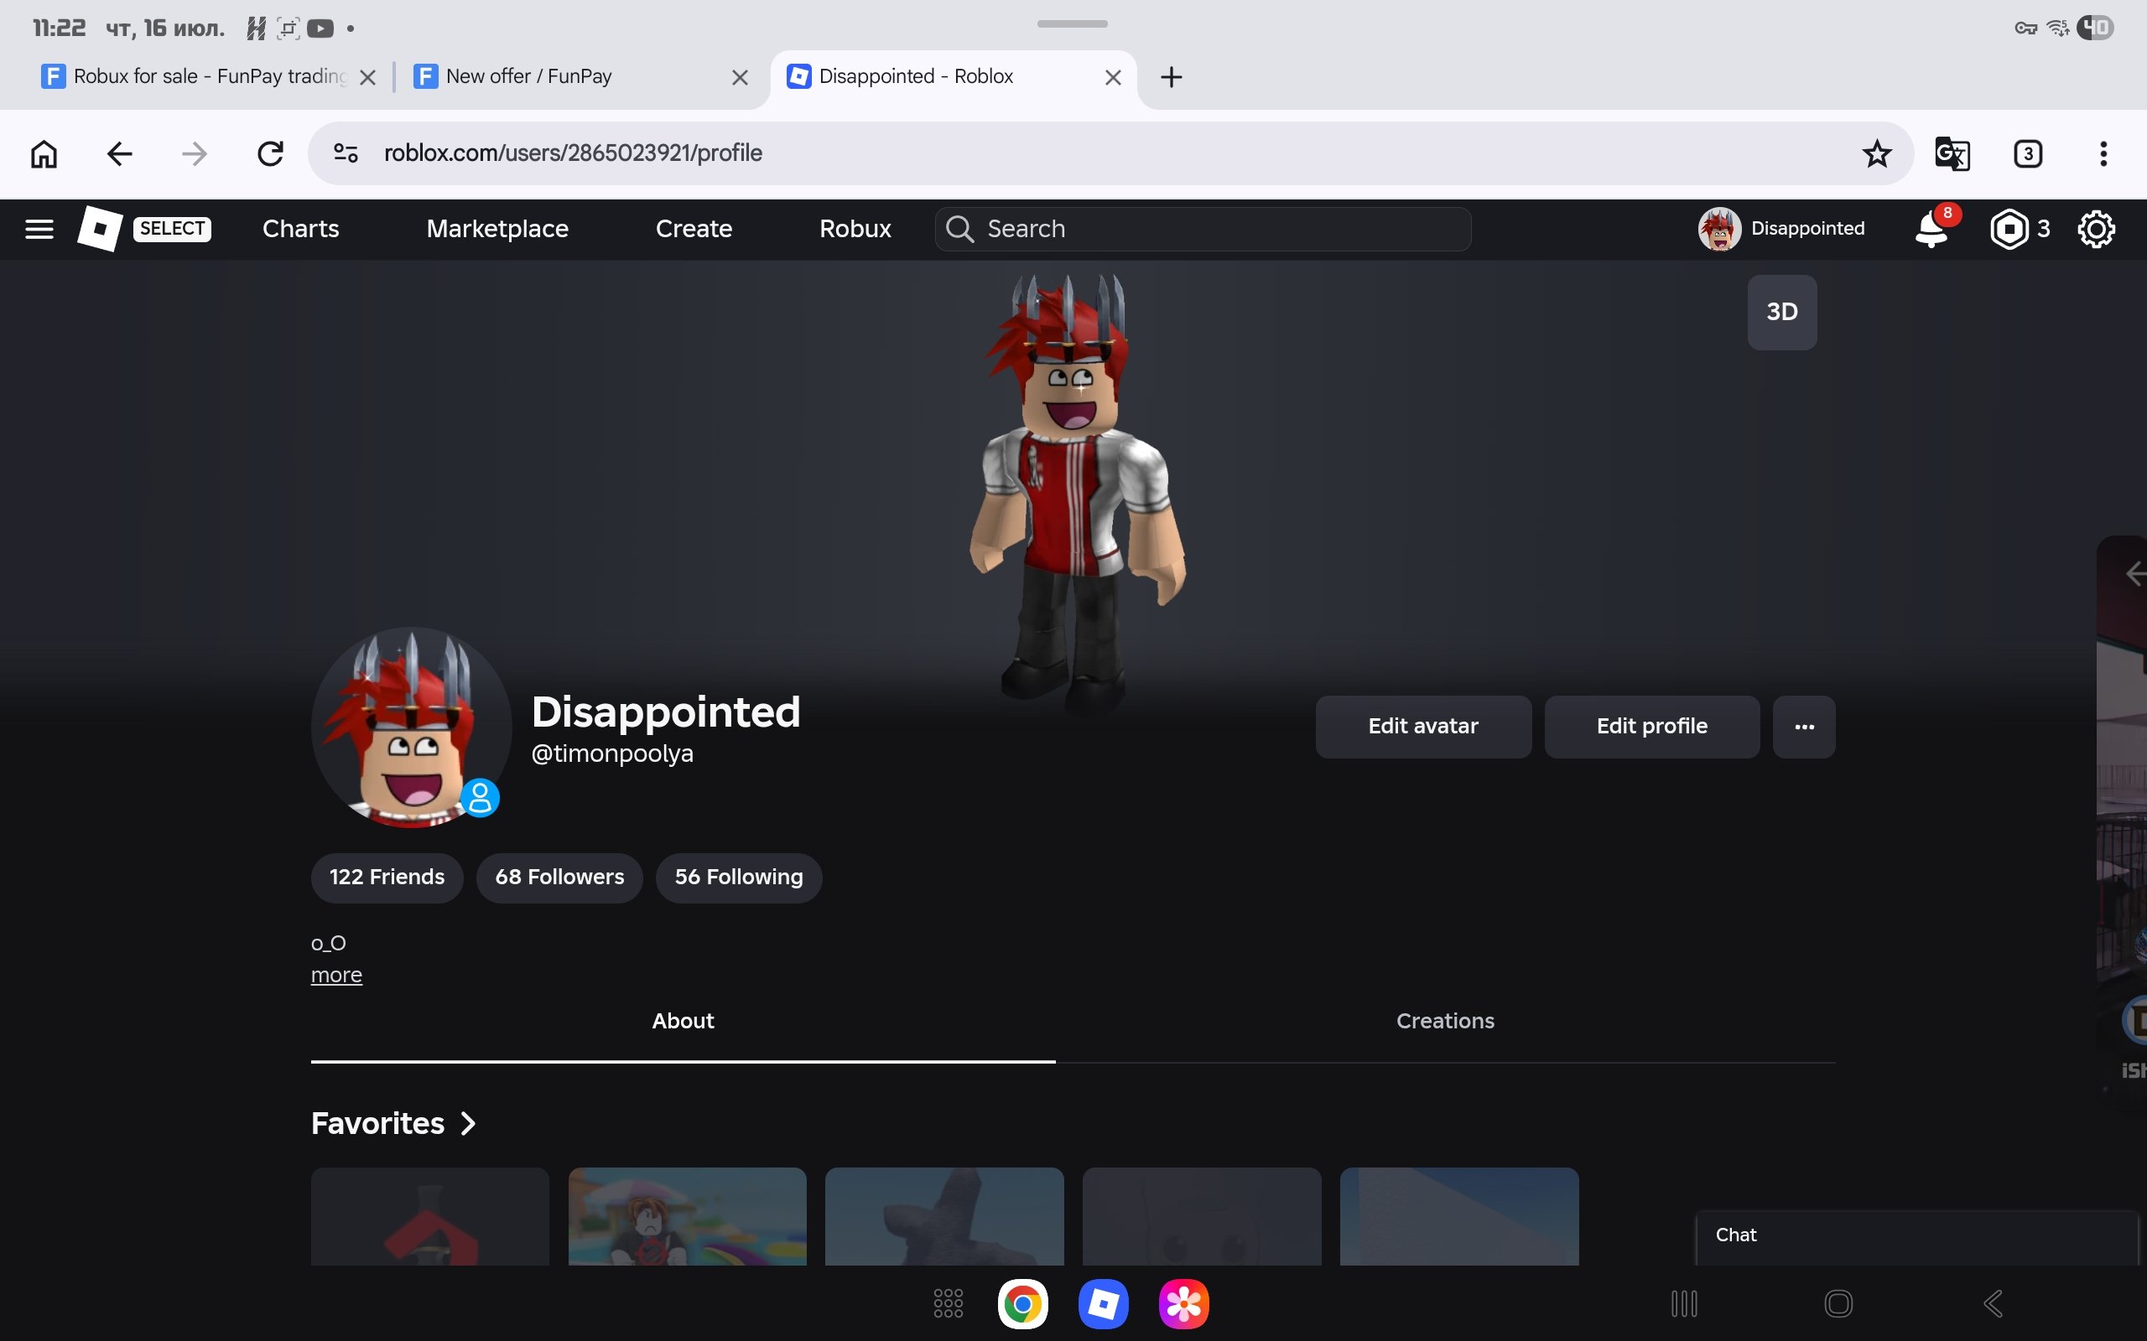Bookmark this page with the star
This screenshot has height=1341, width=2147.
1876,153
